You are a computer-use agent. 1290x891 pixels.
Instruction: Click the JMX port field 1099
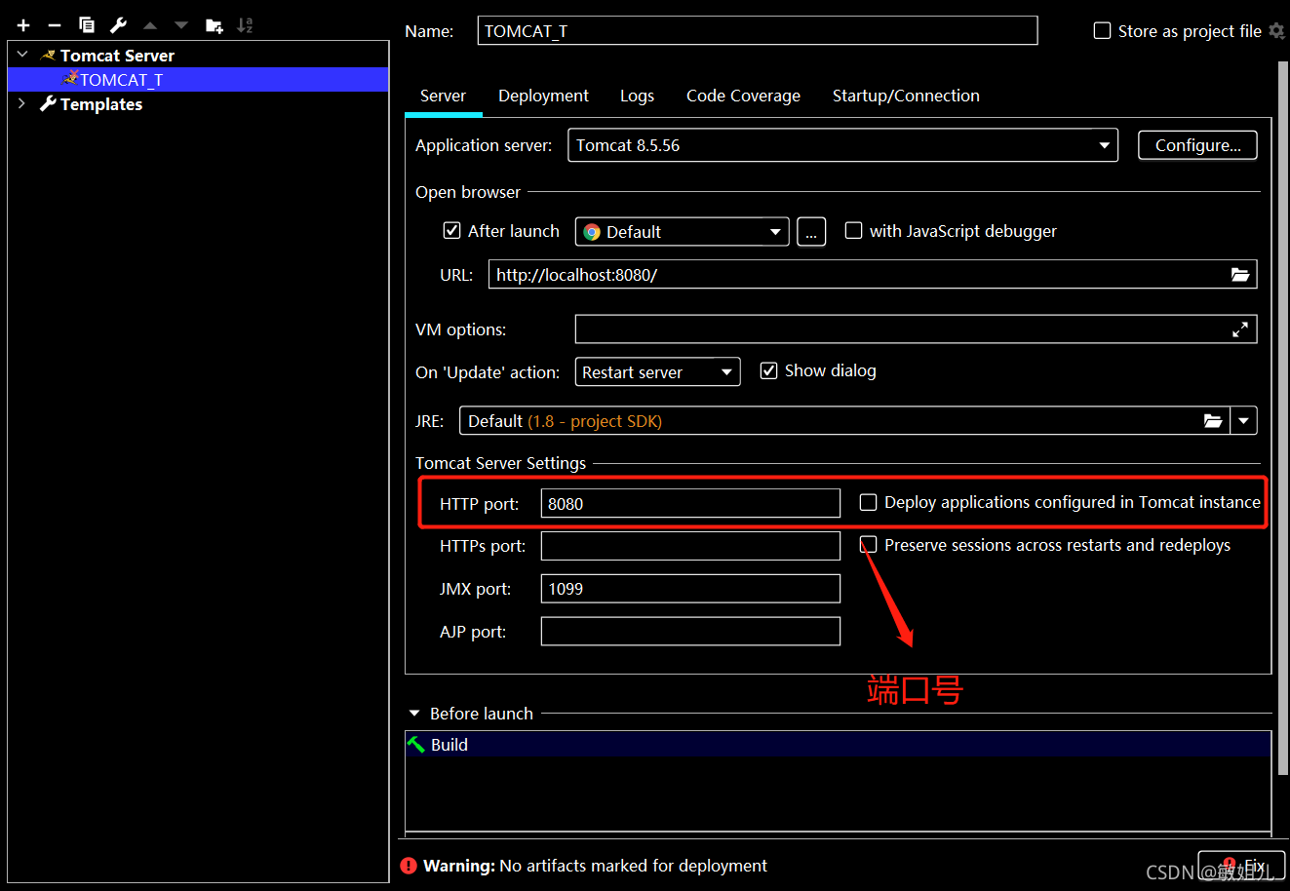coord(690,589)
